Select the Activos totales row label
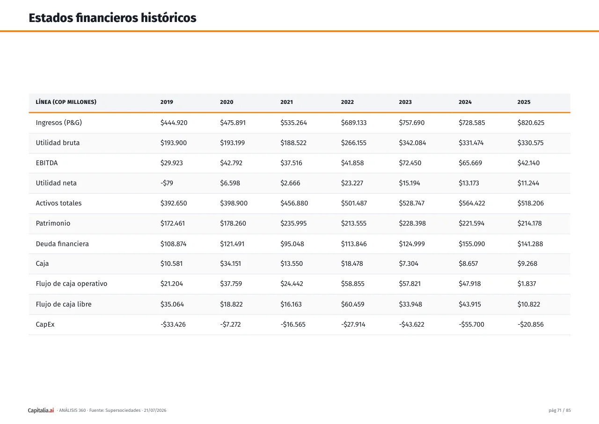The height and width of the screenshot is (424, 599). (58, 203)
